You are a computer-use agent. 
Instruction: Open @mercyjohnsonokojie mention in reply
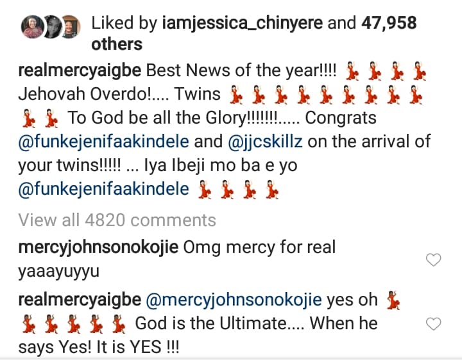[x=234, y=300]
